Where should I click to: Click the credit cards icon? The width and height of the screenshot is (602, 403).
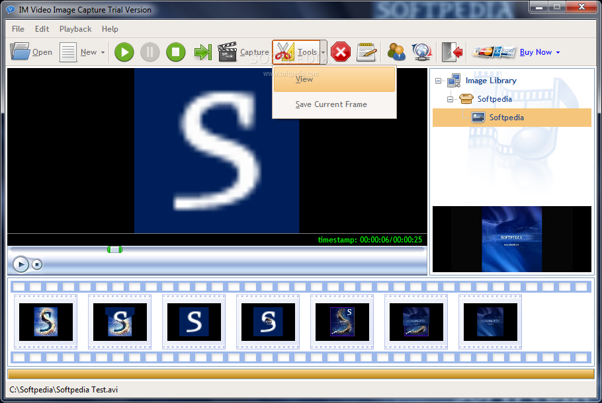click(494, 52)
